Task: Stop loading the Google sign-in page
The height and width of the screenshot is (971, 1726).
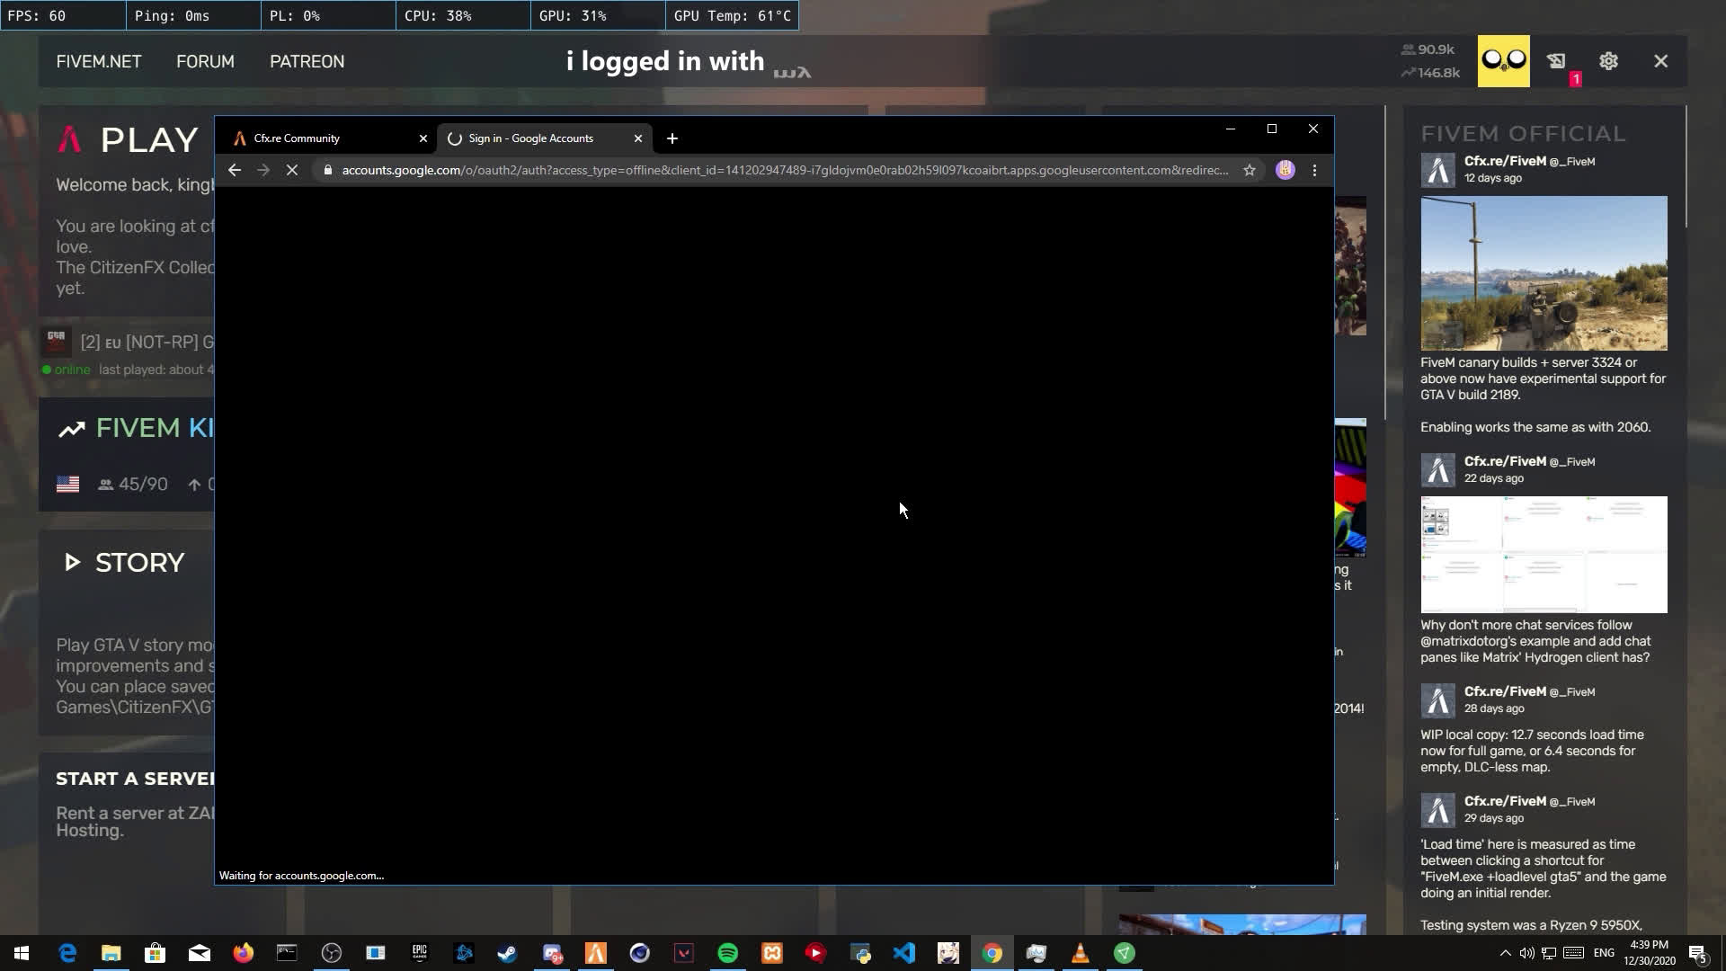Action: 291,170
